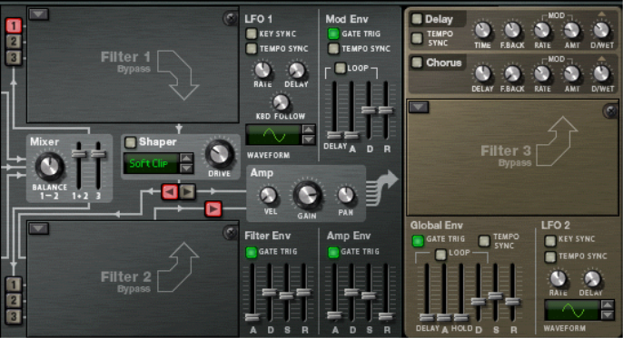Step Shaper mode down from Soft Clip
The image size is (623, 338).
click(186, 168)
